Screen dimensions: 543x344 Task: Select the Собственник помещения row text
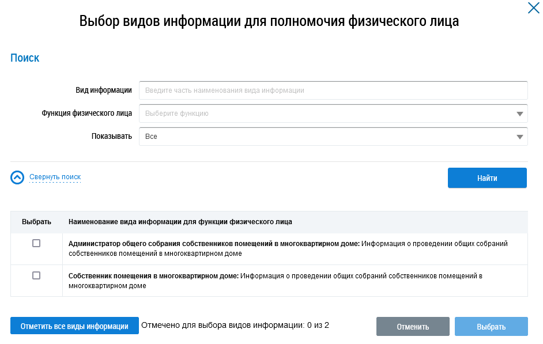pyautogui.click(x=275, y=281)
